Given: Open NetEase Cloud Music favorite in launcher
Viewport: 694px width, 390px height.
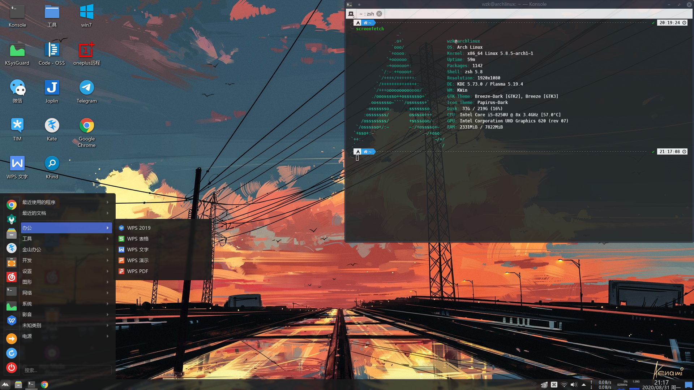Looking at the screenshot, I should tap(12, 277).
